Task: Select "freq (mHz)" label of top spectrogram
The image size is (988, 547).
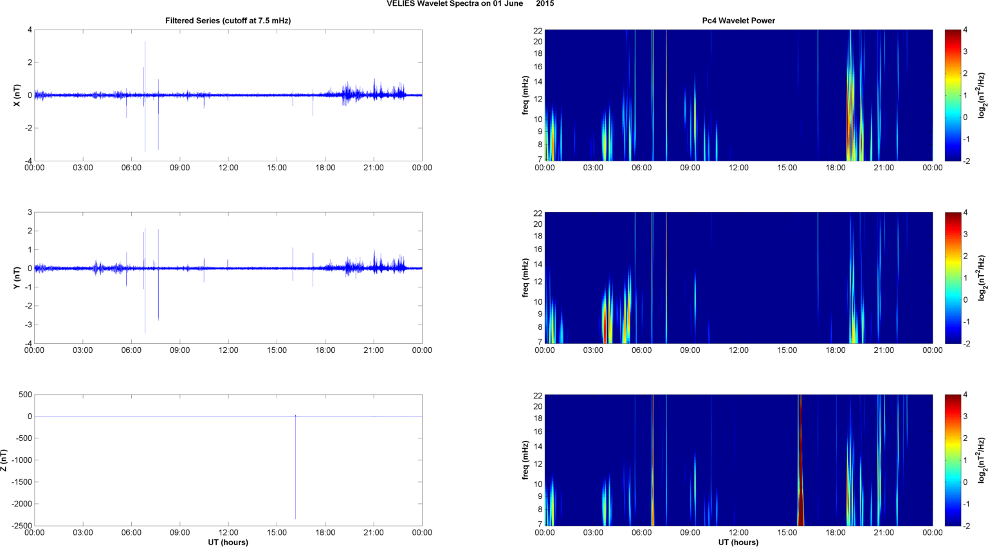Action: (x=526, y=95)
